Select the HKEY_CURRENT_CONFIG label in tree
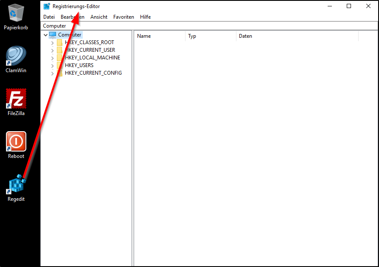Image resolution: width=379 pixels, height=267 pixels. click(x=93, y=73)
